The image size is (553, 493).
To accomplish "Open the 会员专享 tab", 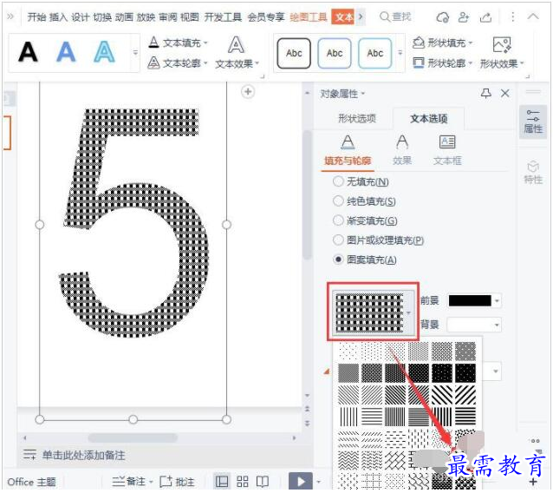I will pos(265,17).
